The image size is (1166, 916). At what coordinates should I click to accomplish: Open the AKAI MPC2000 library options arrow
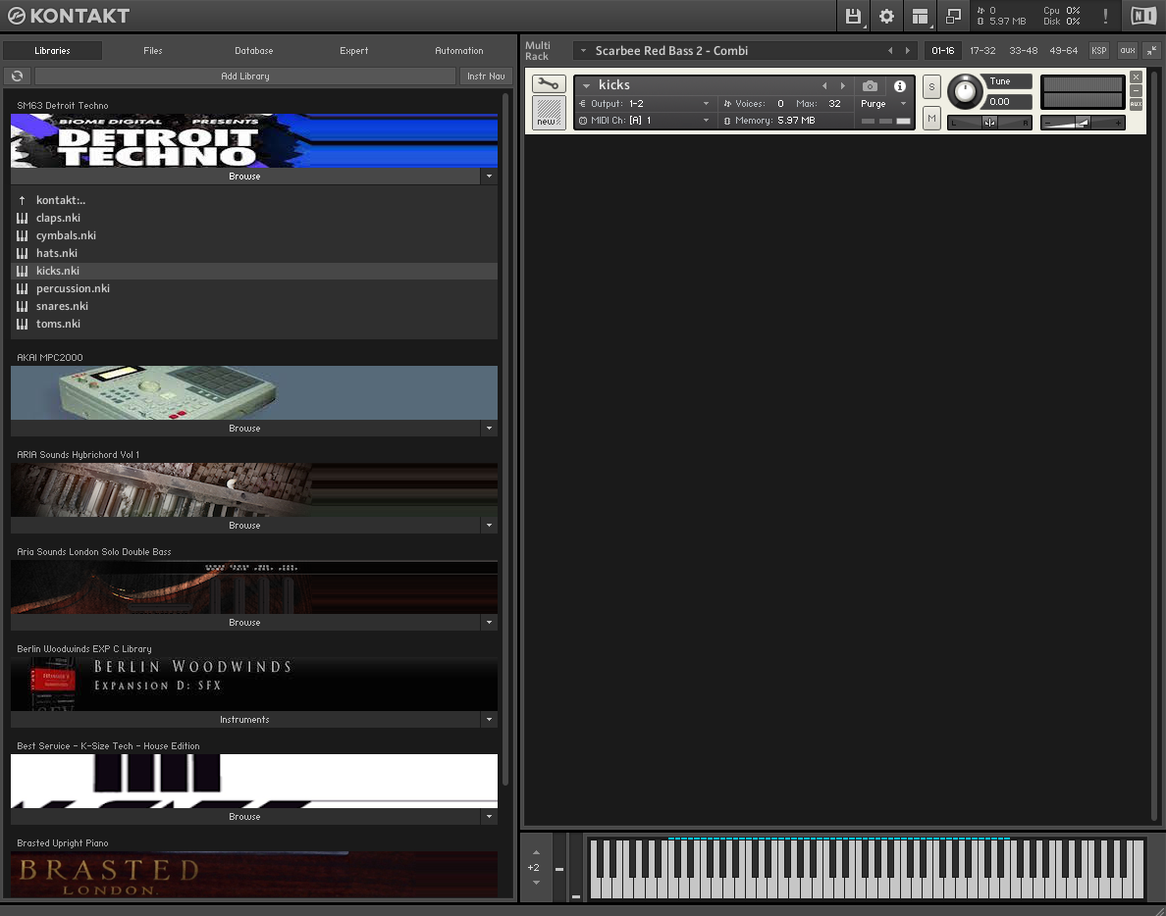489,428
